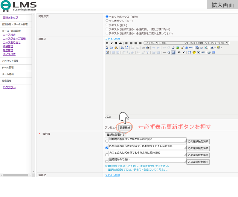Image resolution: width=238 pixels, height=197 pixels.
Task: Apply subscript formatting
Action: pos(179,52)
